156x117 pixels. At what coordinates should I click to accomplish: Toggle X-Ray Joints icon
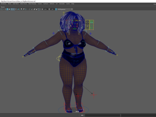tap(39, 9)
